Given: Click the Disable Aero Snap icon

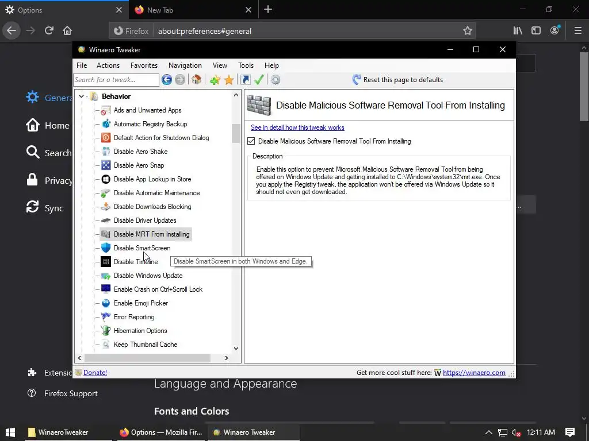Looking at the screenshot, I should click(x=106, y=165).
